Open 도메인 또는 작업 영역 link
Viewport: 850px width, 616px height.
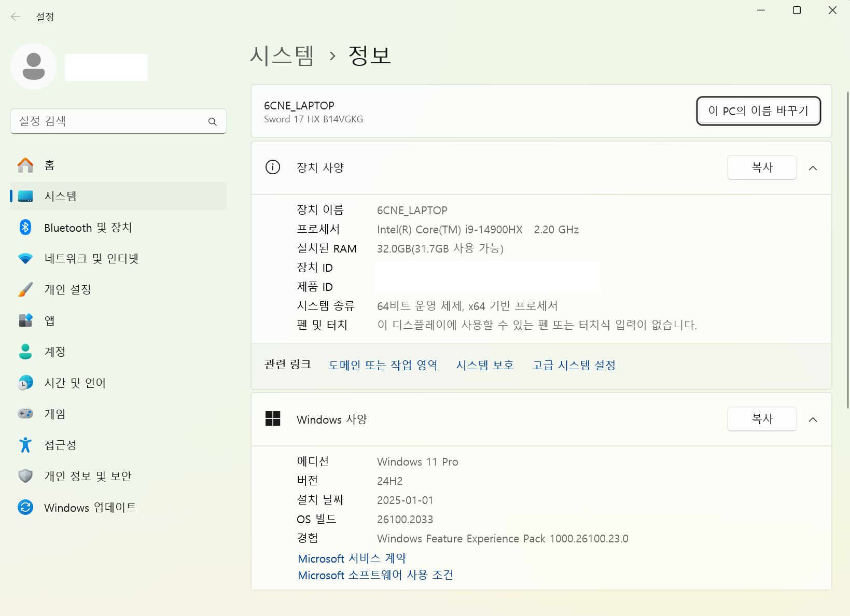(383, 365)
